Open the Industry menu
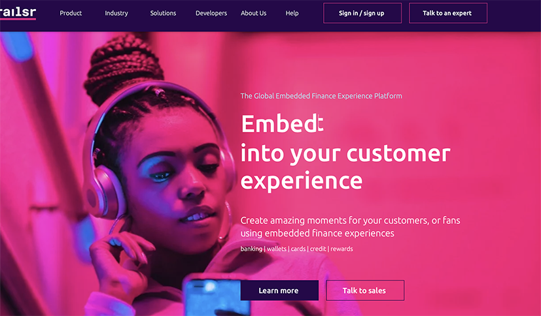The height and width of the screenshot is (316, 541). [116, 13]
